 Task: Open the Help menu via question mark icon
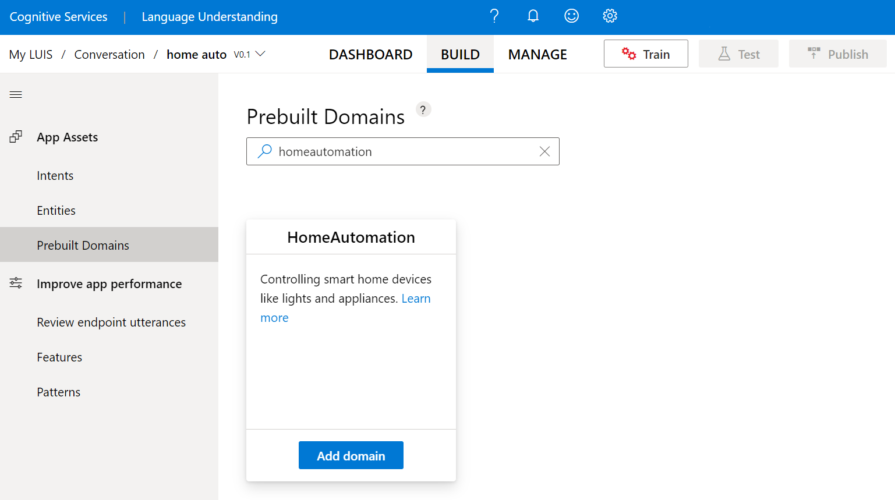pyautogui.click(x=494, y=16)
